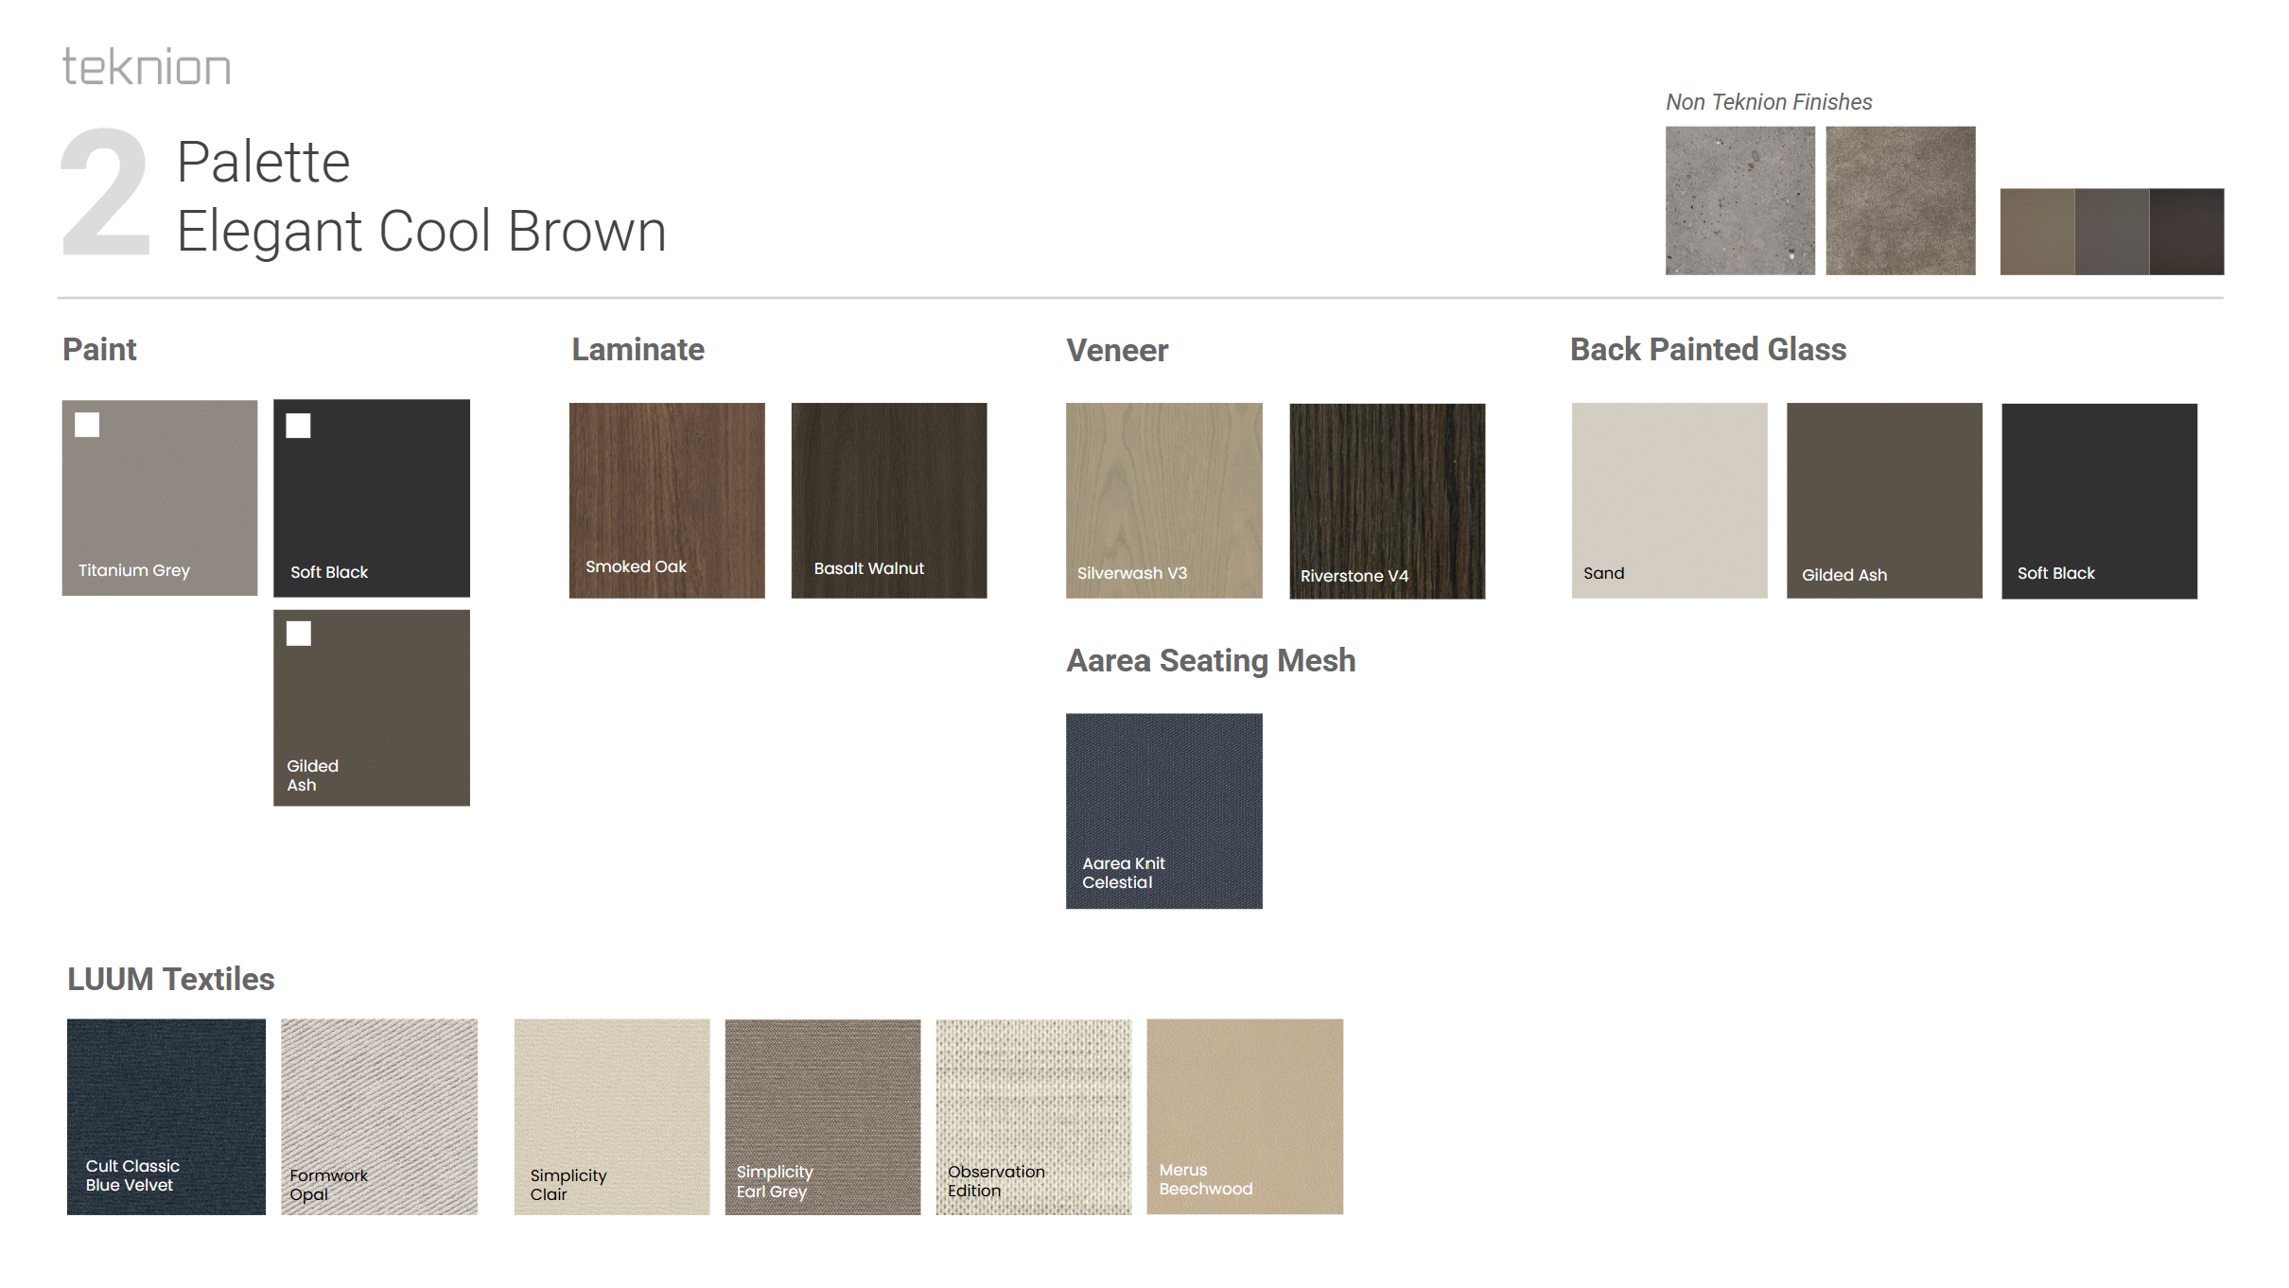Tick the checkbox on Soft Black paint
Screen dimensions: 2289x1288
tap(298, 426)
